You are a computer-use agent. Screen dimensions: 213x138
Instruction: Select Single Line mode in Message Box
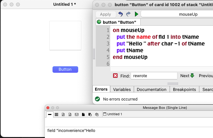[50, 115]
